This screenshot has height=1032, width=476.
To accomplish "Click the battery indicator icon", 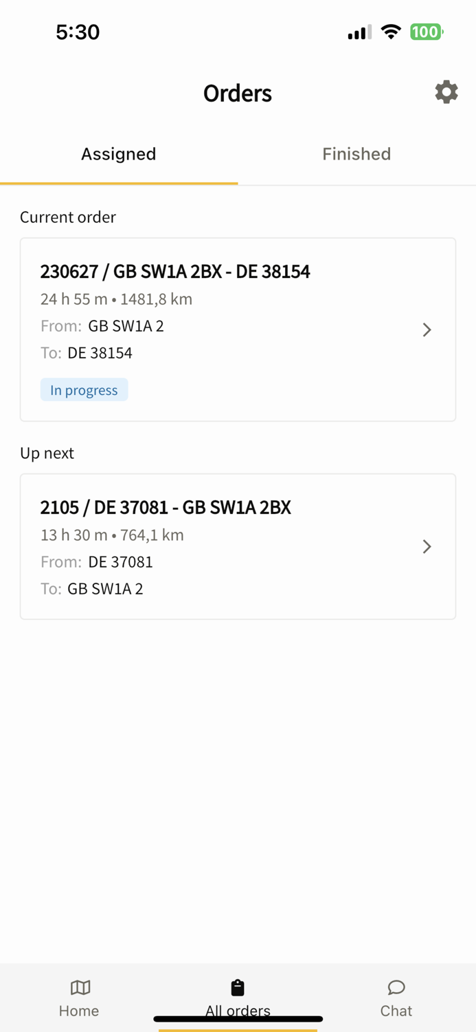I will [x=425, y=31].
